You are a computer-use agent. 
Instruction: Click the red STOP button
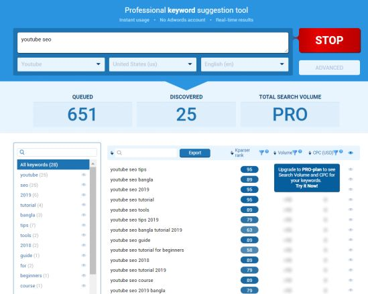[330, 40]
